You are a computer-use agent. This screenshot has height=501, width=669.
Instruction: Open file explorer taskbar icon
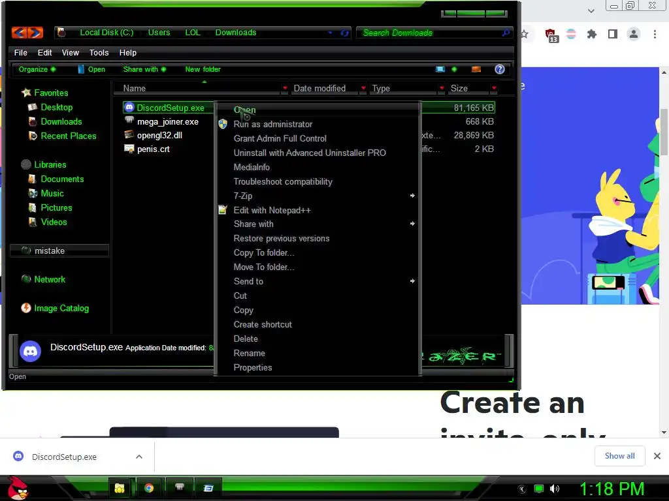pyautogui.click(x=119, y=488)
